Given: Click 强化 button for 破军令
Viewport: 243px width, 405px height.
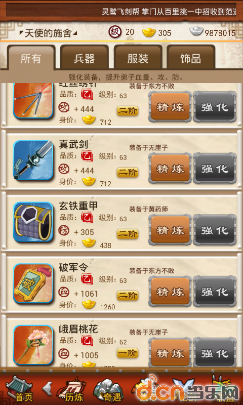Looking at the screenshot, I should click(215, 292).
